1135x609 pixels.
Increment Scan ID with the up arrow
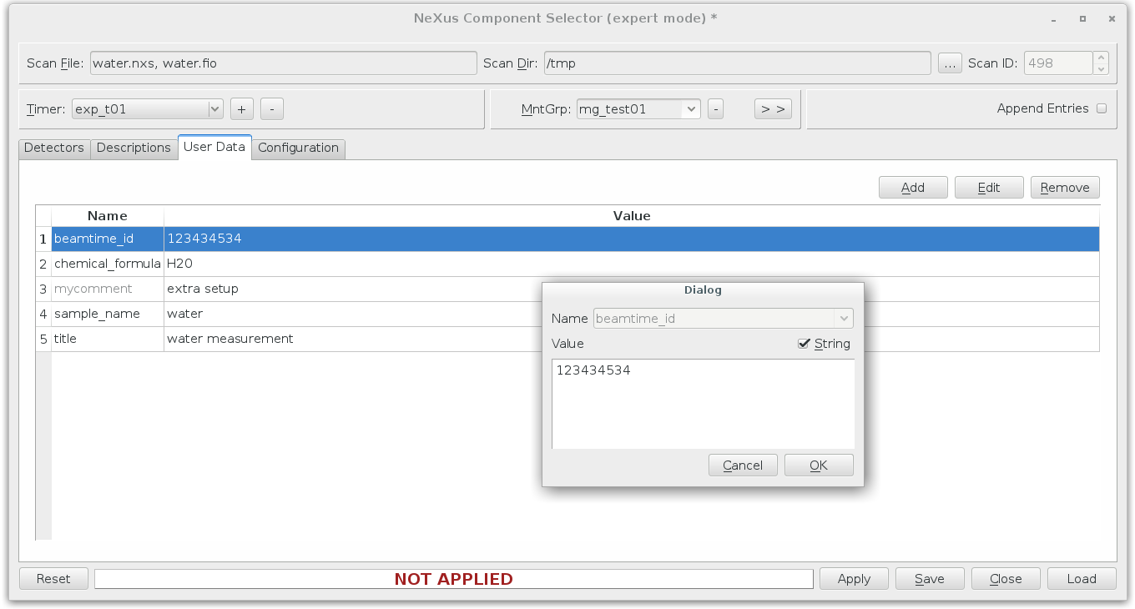pos(1099,57)
